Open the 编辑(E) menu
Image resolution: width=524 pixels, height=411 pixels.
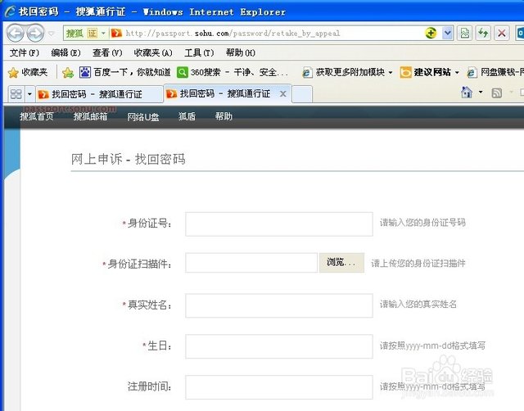(x=65, y=52)
